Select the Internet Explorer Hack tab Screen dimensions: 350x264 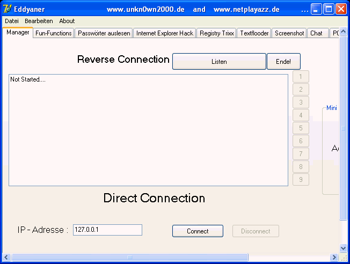pyautogui.click(x=164, y=33)
